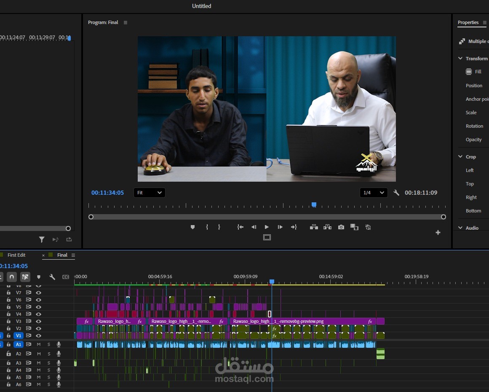
Task: Target the A1 track header
Action: pos(19,344)
